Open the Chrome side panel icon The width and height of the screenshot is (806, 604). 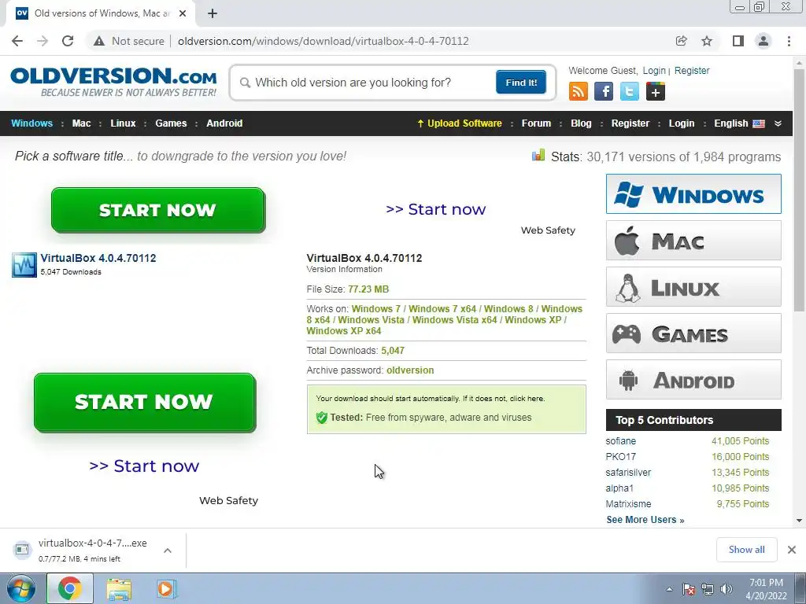(738, 41)
